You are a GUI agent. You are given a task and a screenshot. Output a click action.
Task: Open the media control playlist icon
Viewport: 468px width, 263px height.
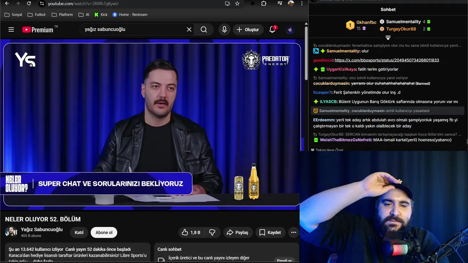[x=280, y=4]
